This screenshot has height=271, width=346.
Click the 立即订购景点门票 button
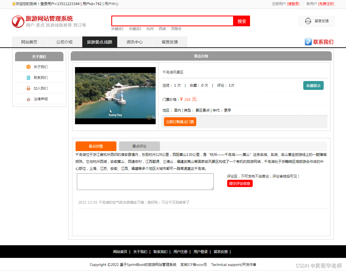(180, 122)
